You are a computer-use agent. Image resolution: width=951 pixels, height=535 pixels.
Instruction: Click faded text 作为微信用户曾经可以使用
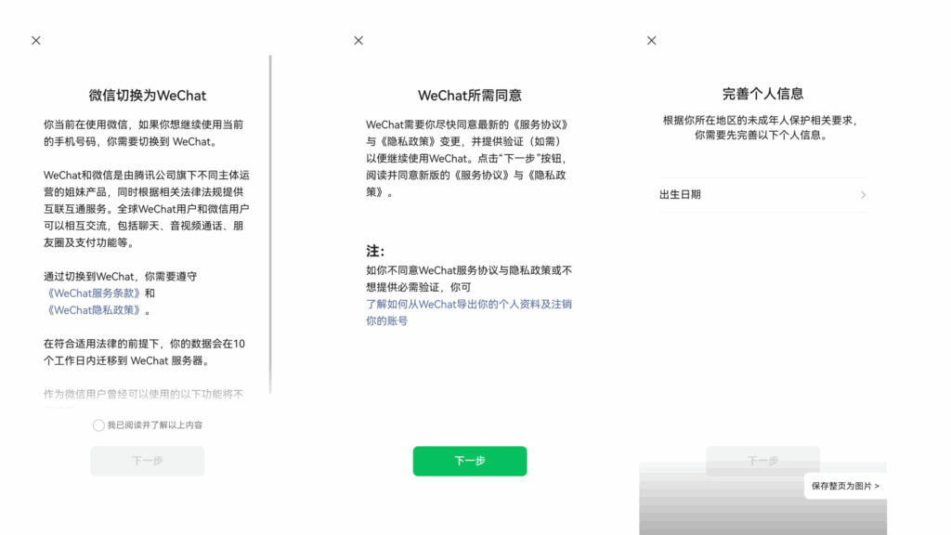click(144, 394)
